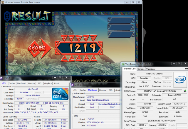Open Caches tab in Mainboard CPU-Z window
The image size is (188, 129).
83,90
